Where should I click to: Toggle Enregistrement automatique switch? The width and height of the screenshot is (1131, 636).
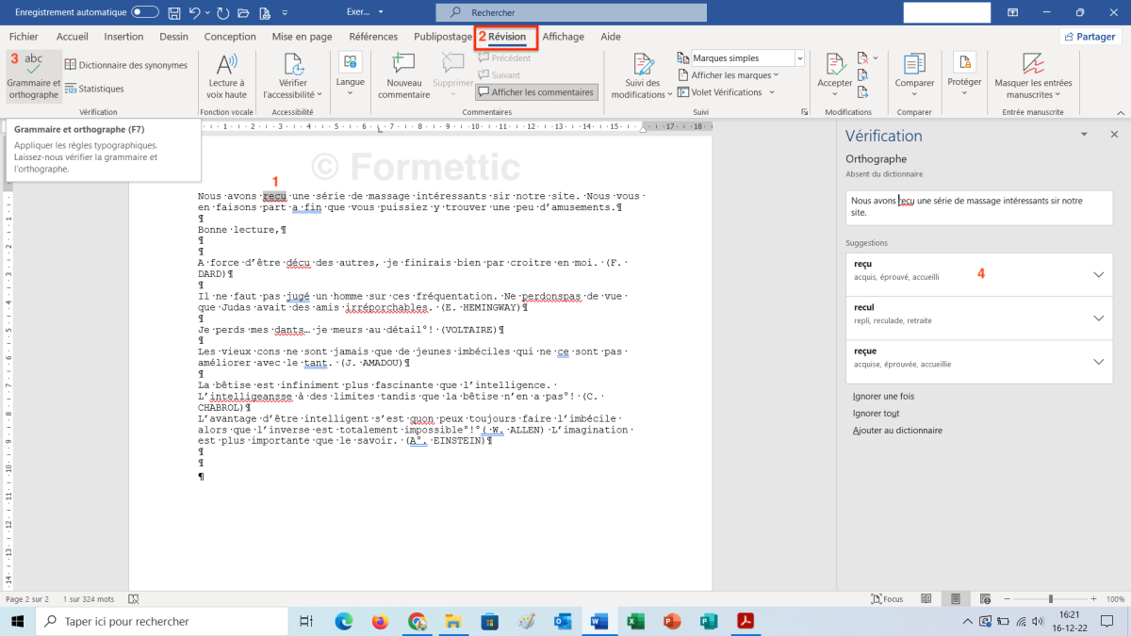tap(145, 12)
